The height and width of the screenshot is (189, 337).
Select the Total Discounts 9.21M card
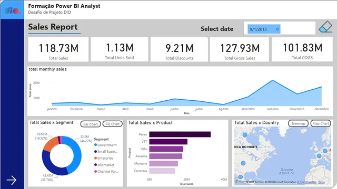179,49
